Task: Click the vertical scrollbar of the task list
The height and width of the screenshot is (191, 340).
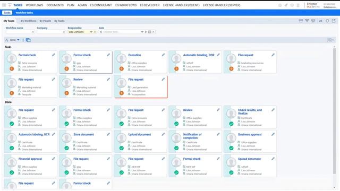Action: click(x=334, y=110)
